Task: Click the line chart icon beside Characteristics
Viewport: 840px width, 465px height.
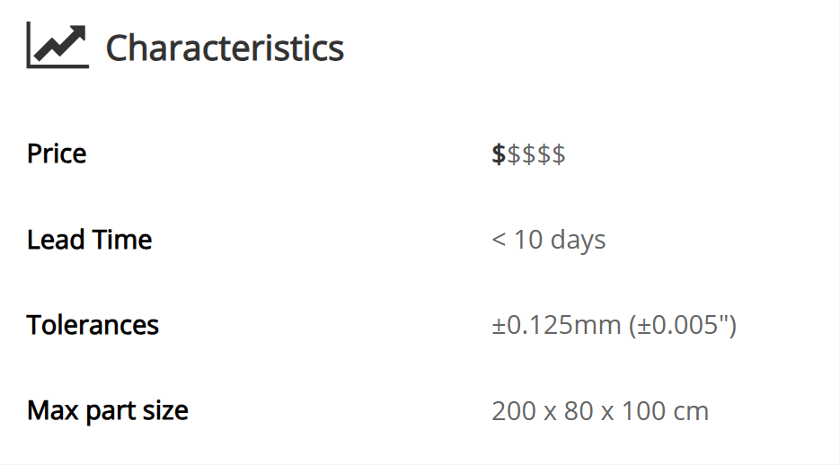Action: [x=57, y=46]
